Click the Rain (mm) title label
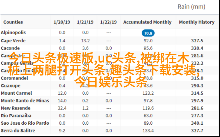 [x=191, y=7]
